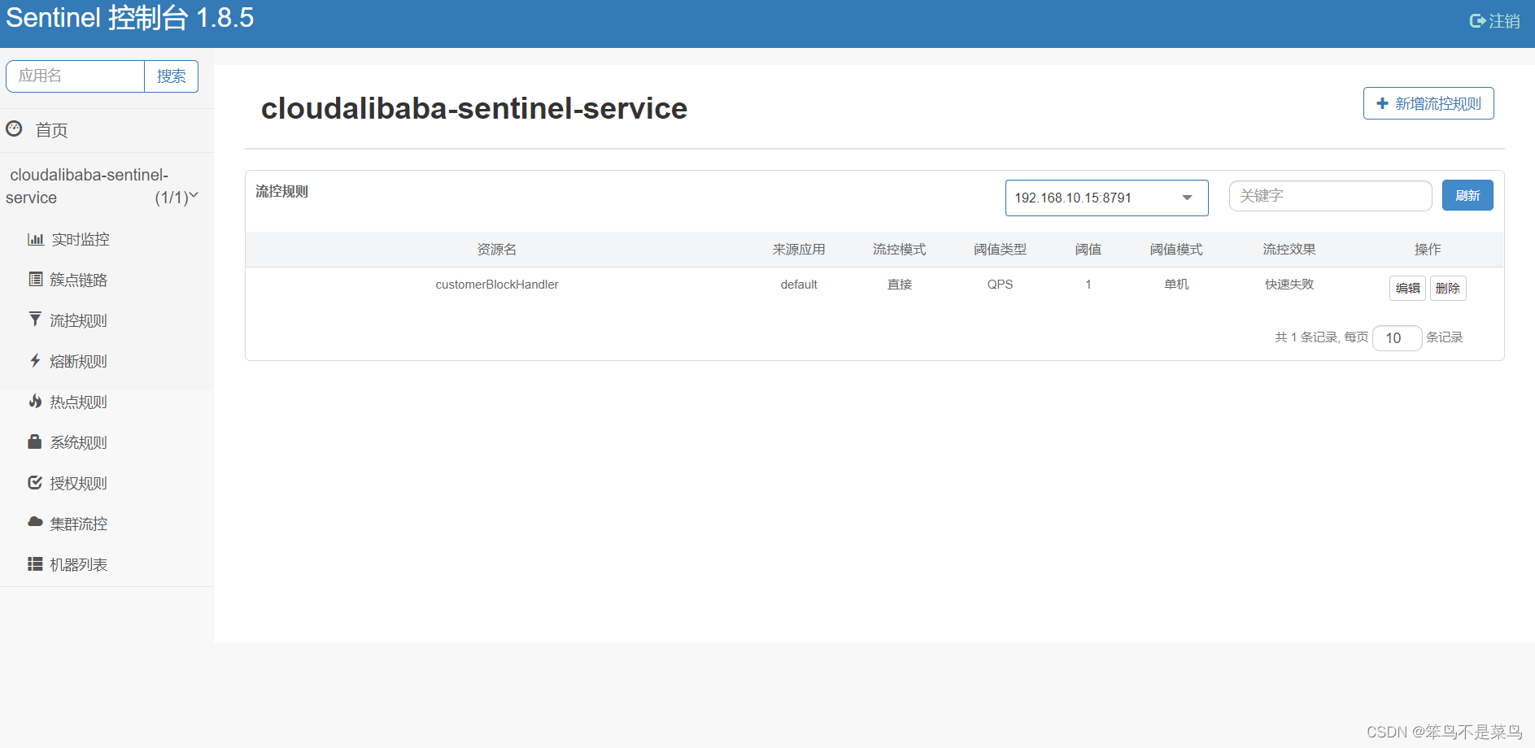Viewport: 1535px width, 748px height.
Task: Click the page size field showing 10
Action: 1397,337
